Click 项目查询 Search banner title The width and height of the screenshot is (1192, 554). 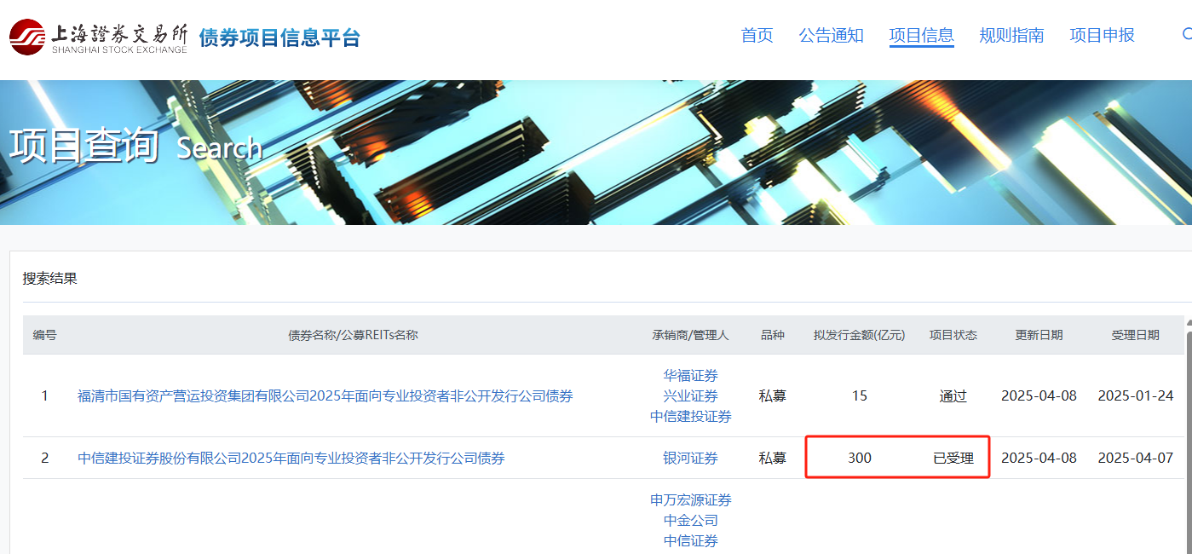point(135,146)
